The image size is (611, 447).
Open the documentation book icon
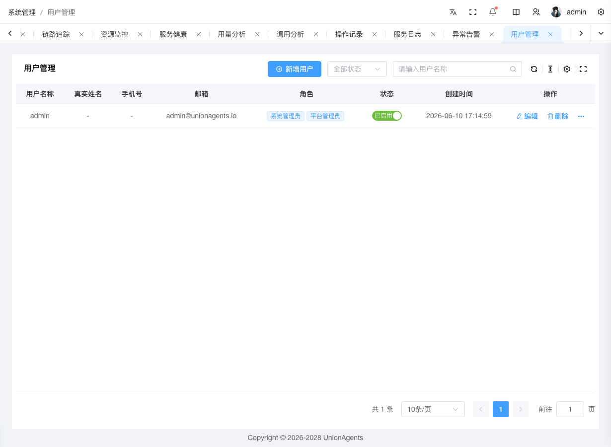tap(516, 12)
